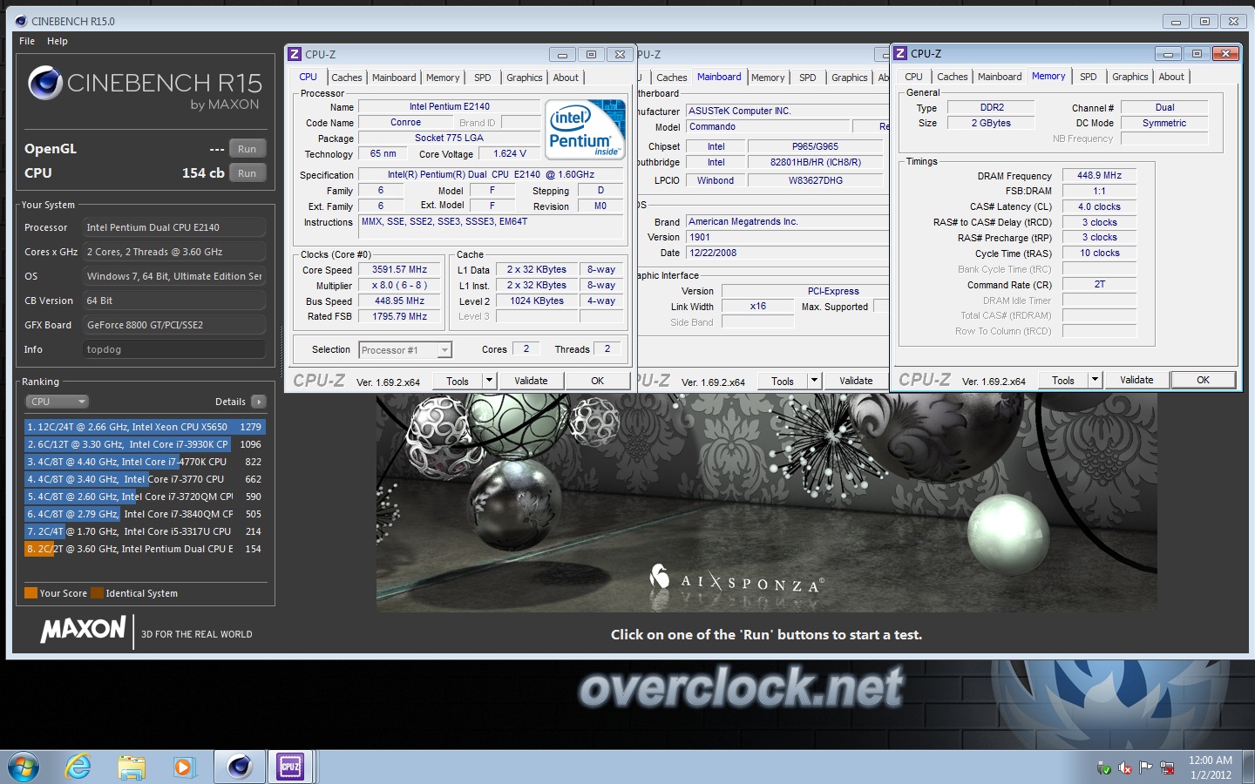The width and height of the screenshot is (1255, 784).
Task: Open the File menu in Cinebench
Action: tap(27, 41)
